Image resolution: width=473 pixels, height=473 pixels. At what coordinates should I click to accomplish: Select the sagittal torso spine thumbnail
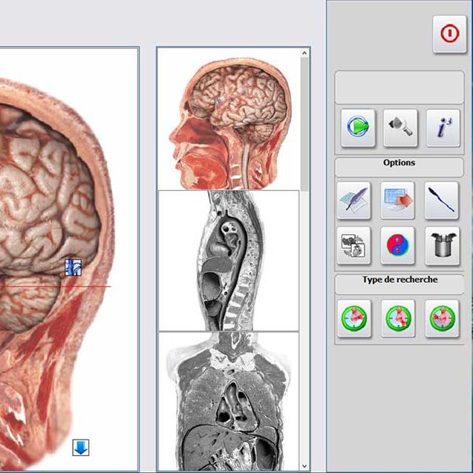point(229,261)
